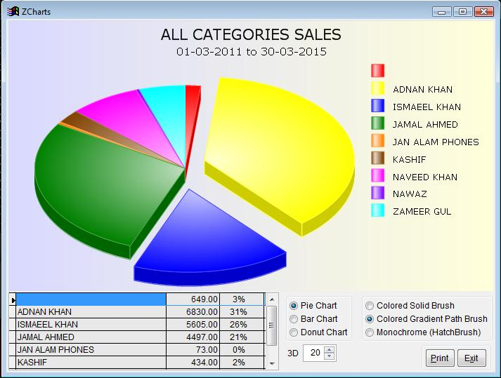Click the blue ISMAEEL KHAN legend swatch

[377, 106]
